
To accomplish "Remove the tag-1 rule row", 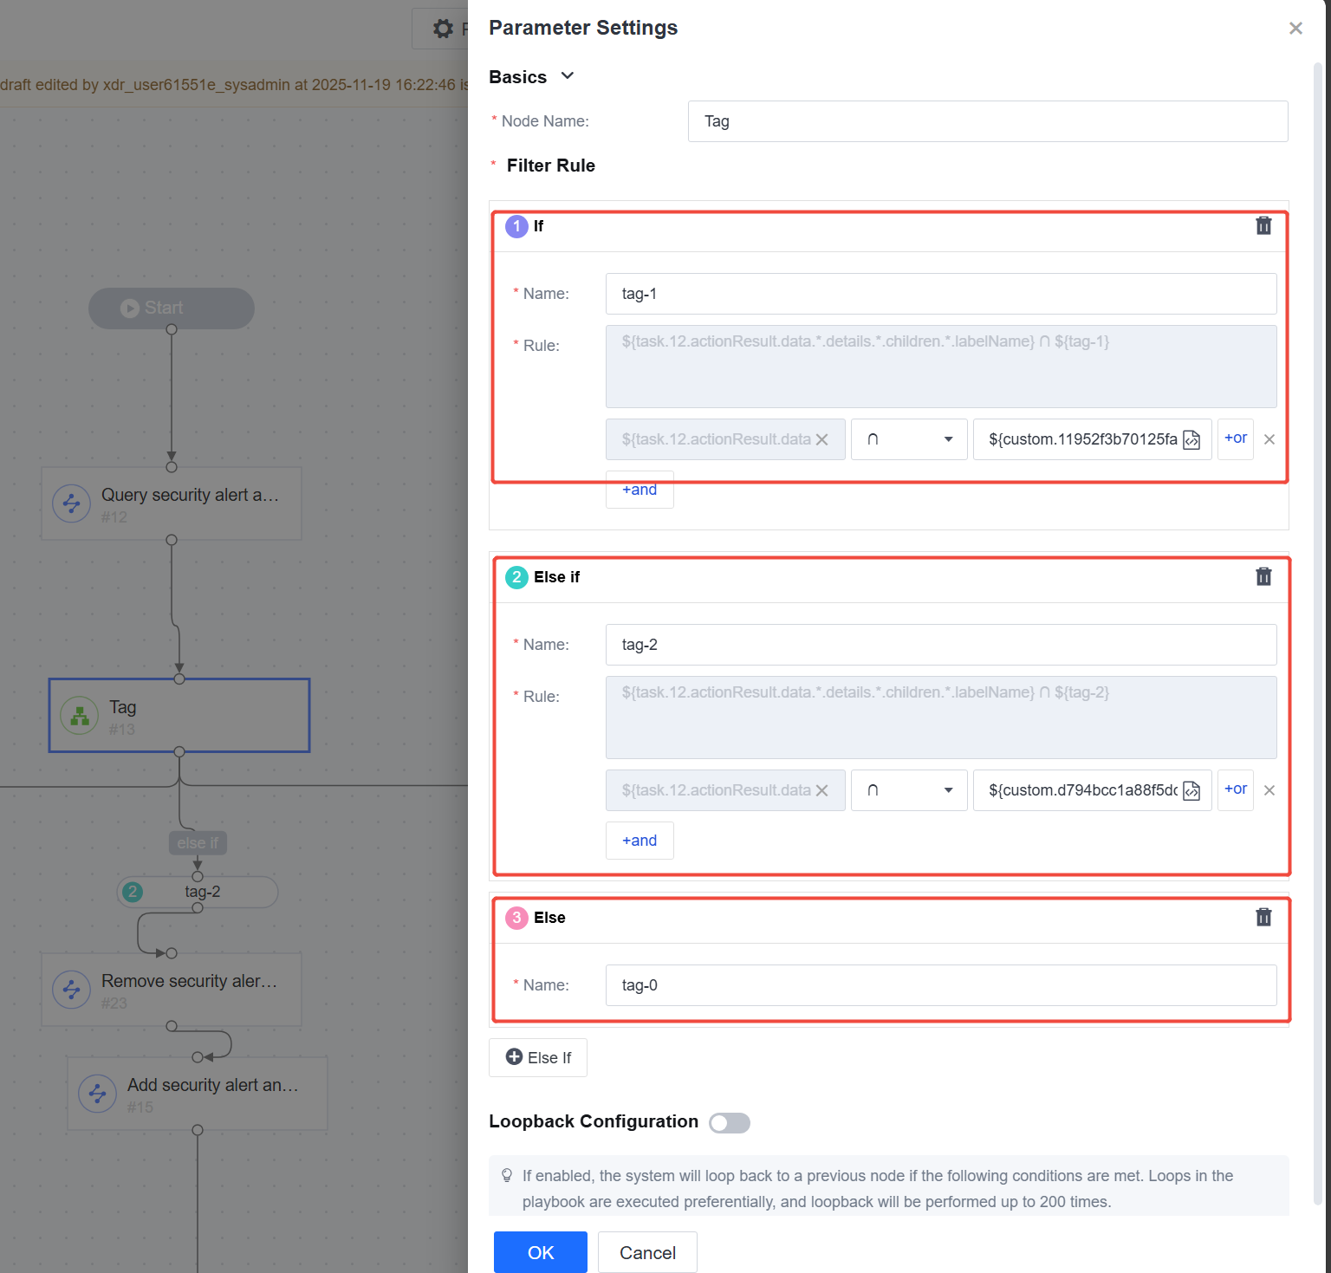I will coord(1269,439).
